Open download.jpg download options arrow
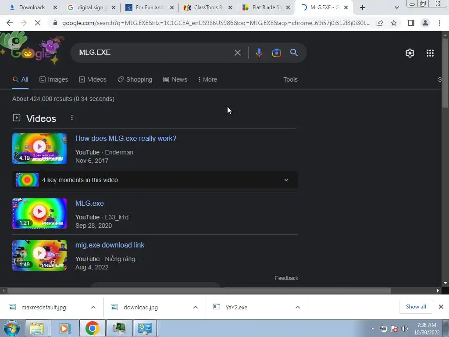Image resolution: width=449 pixels, height=337 pixels. (x=196, y=307)
